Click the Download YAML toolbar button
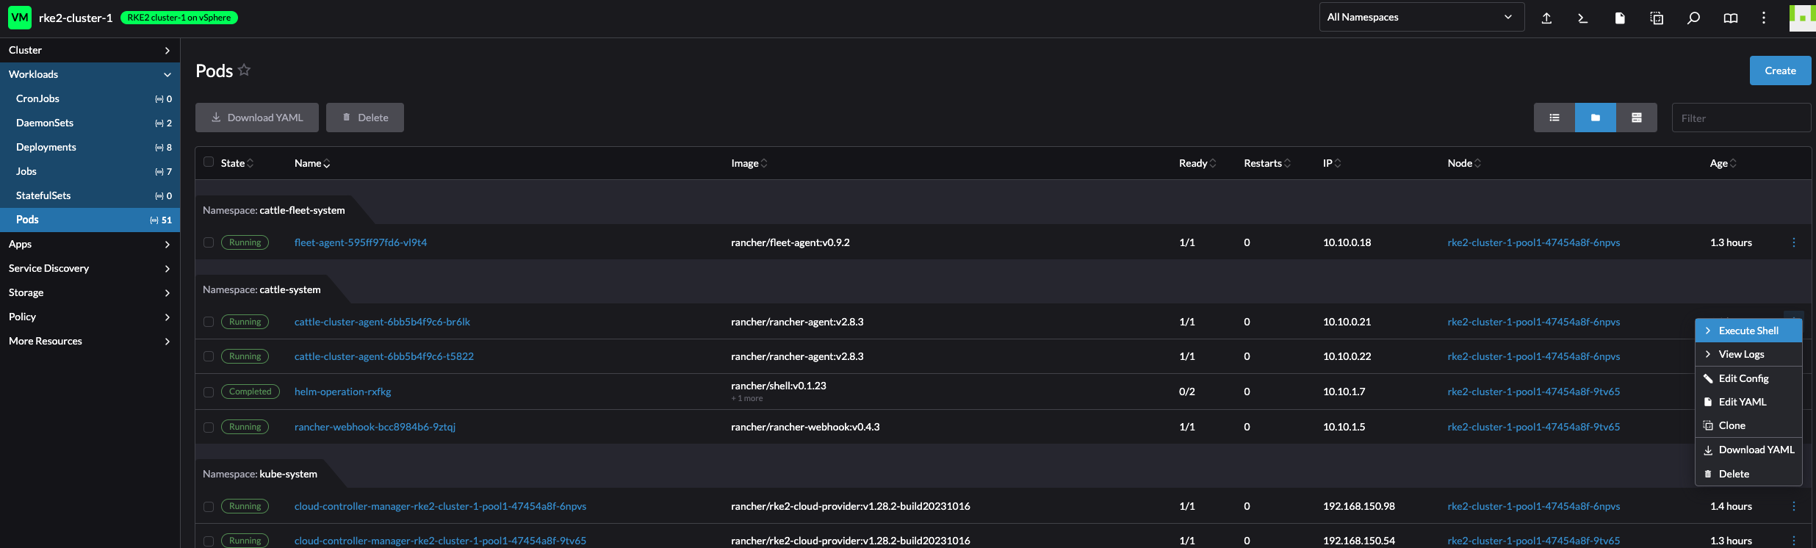The height and width of the screenshot is (548, 1816). 257,118
